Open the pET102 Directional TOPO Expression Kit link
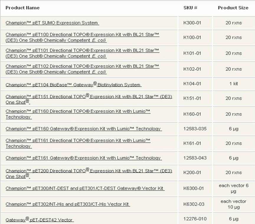This screenshot has height=224, width=255. click(82, 67)
